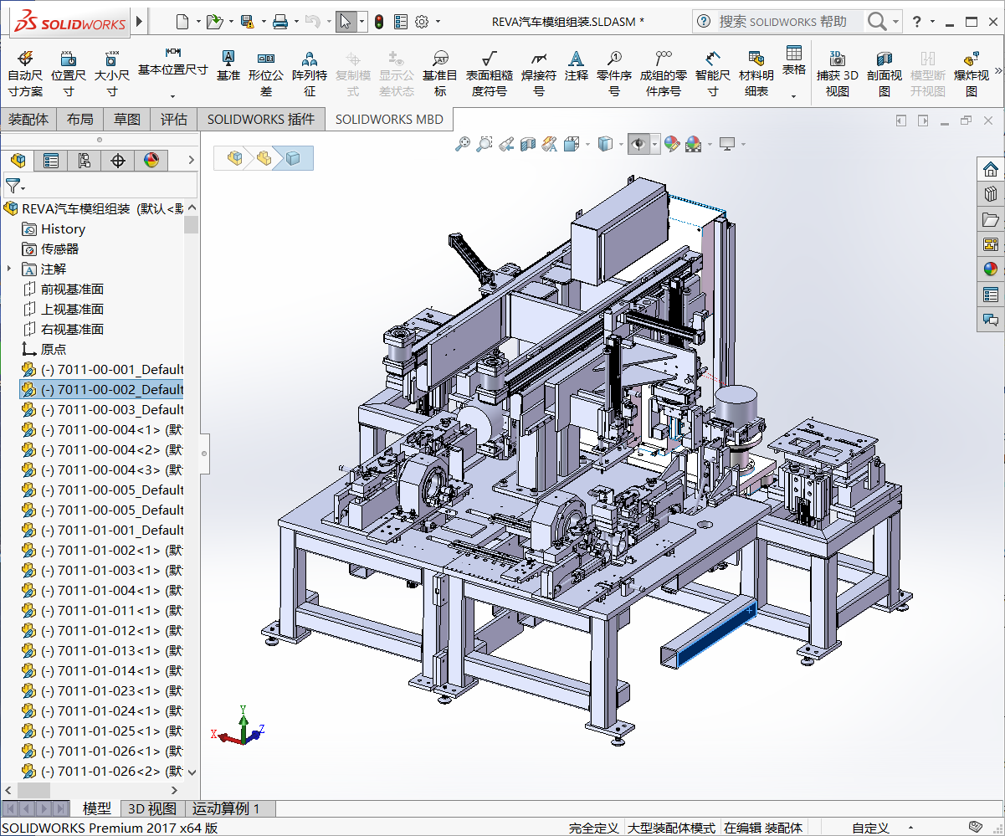1005x836 pixels.
Task: Expand the 注解 annotations tree node
Action: pos(9,269)
